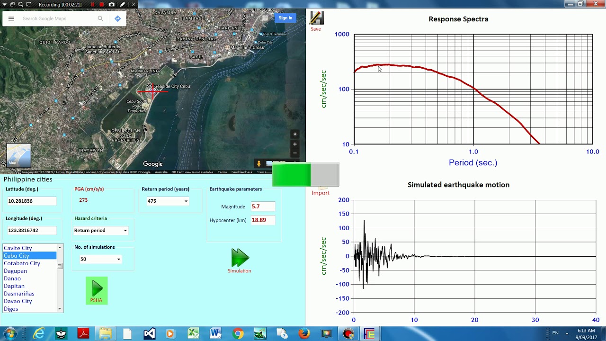Viewport: 606px width, 341px height.
Task: Select Danao in the cities list
Action: point(29,278)
